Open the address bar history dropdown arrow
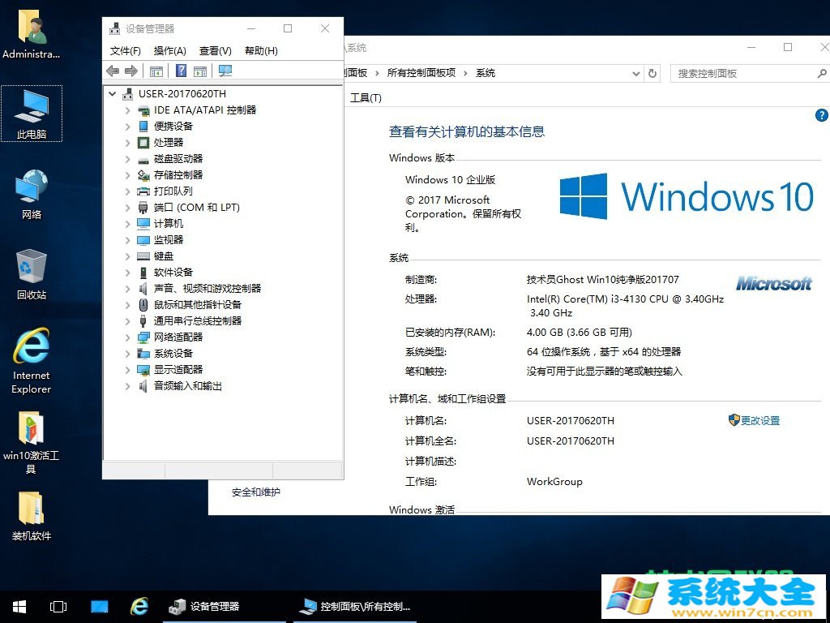Image resolution: width=830 pixels, height=623 pixels. tap(636, 73)
